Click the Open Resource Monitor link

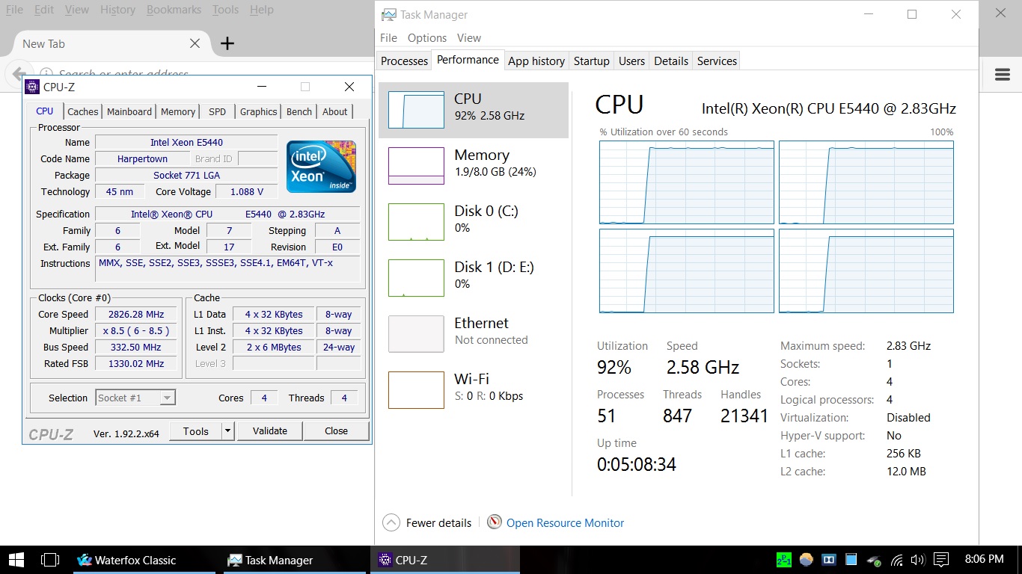565,523
